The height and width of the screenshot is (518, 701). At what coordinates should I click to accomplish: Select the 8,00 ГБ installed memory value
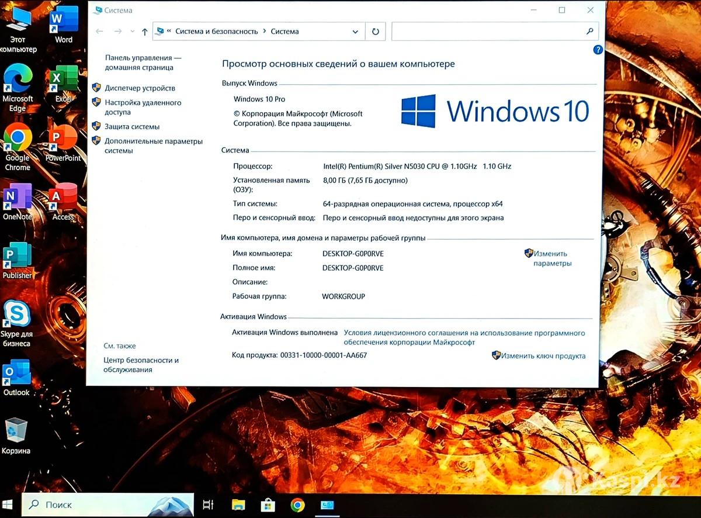click(x=365, y=180)
